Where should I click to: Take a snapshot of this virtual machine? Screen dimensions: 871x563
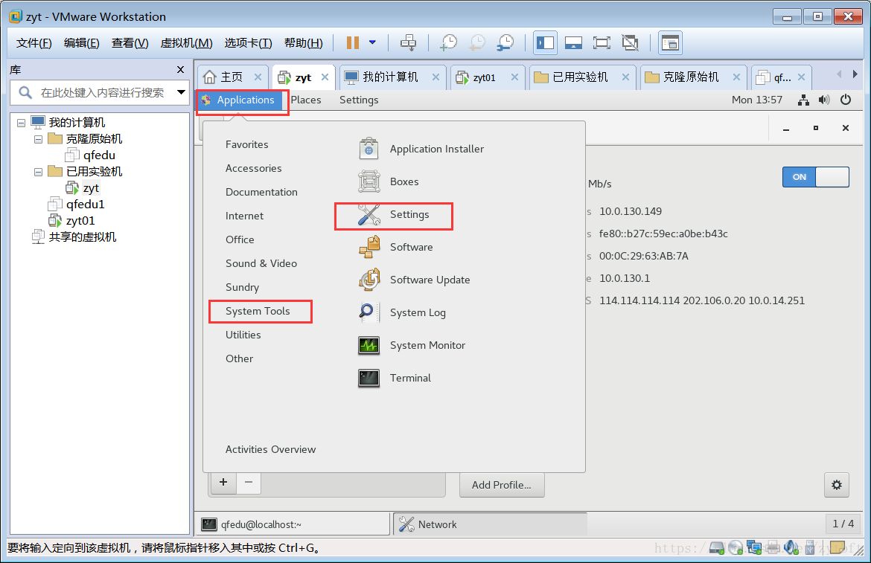pyautogui.click(x=448, y=42)
